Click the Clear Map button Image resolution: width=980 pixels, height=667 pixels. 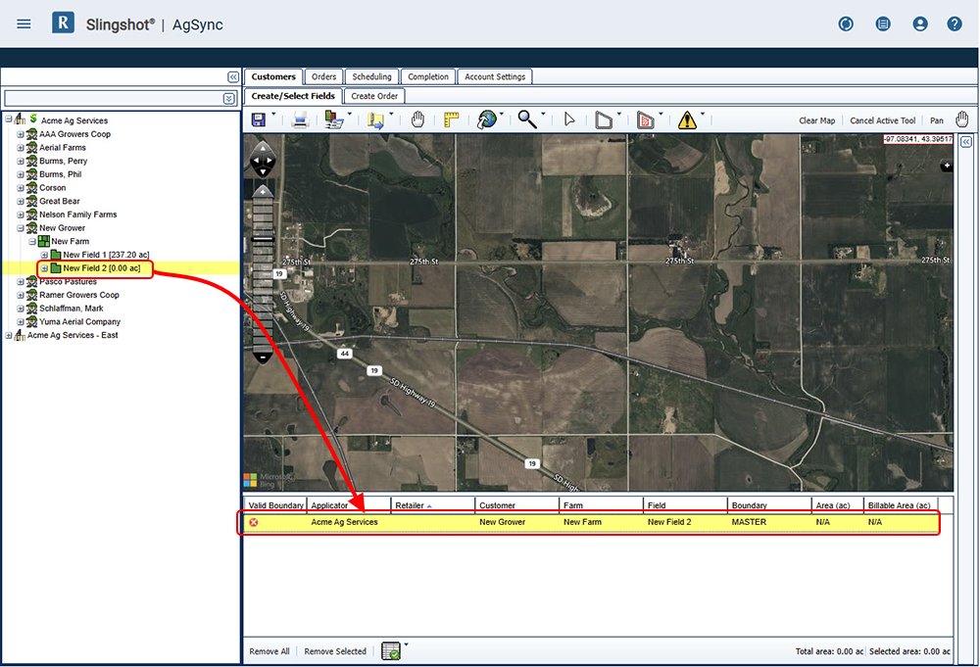click(x=817, y=120)
